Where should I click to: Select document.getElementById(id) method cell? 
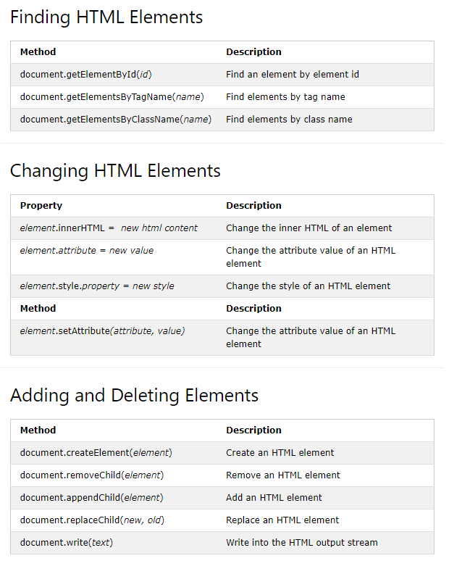coord(86,75)
